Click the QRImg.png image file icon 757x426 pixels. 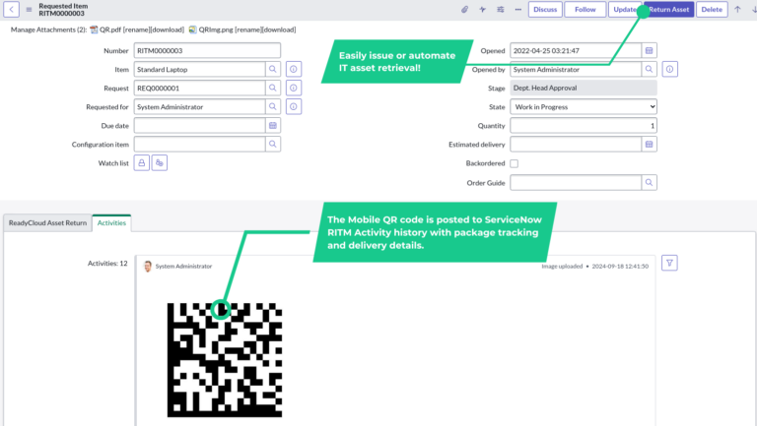[x=192, y=30]
